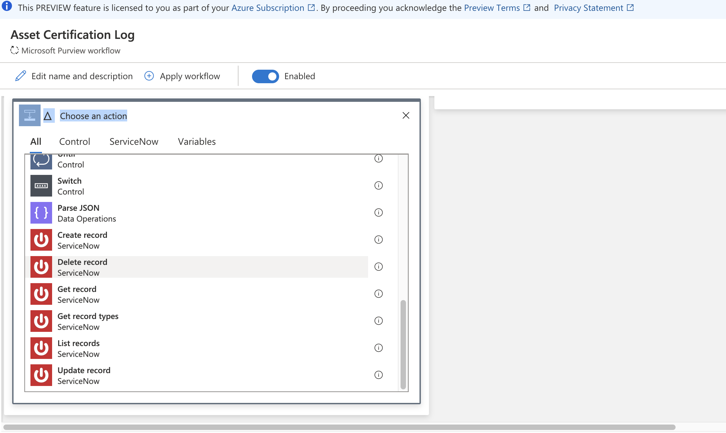Click the ServiceNow Create record icon

[x=41, y=240]
